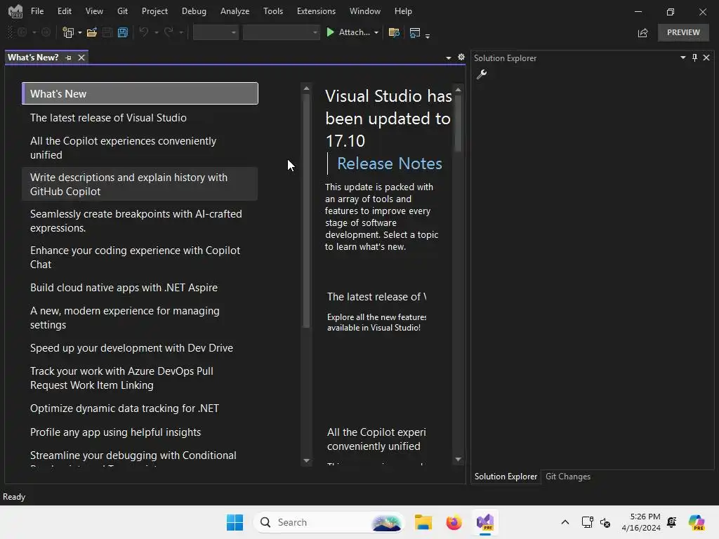Select 'Seamlessly create breakpoints with AI-crafted expressions'
This screenshot has width=719, height=539.
(140, 221)
